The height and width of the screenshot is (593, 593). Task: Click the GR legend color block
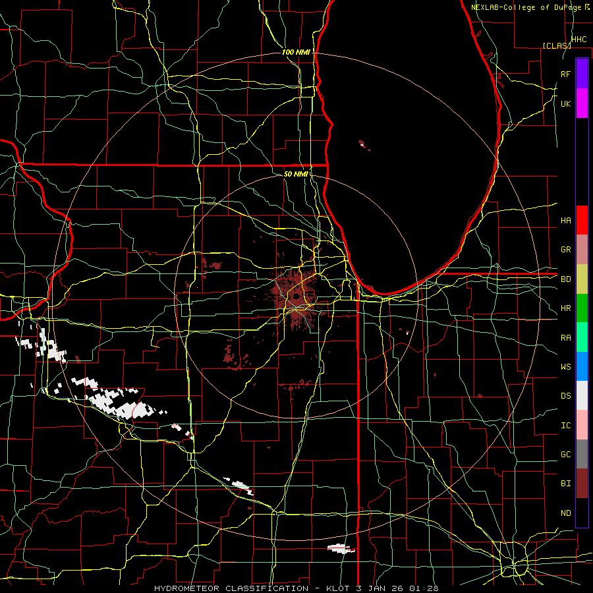point(582,250)
